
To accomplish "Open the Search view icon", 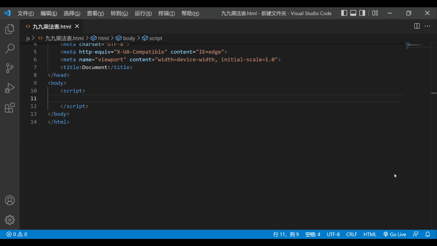I will tap(10, 48).
